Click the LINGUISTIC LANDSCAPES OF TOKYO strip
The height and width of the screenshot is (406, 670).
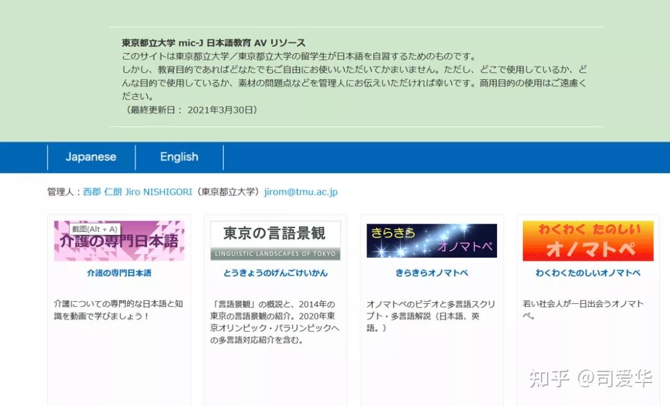click(x=275, y=254)
